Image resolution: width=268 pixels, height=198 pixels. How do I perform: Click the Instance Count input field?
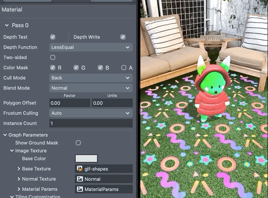(91, 123)
